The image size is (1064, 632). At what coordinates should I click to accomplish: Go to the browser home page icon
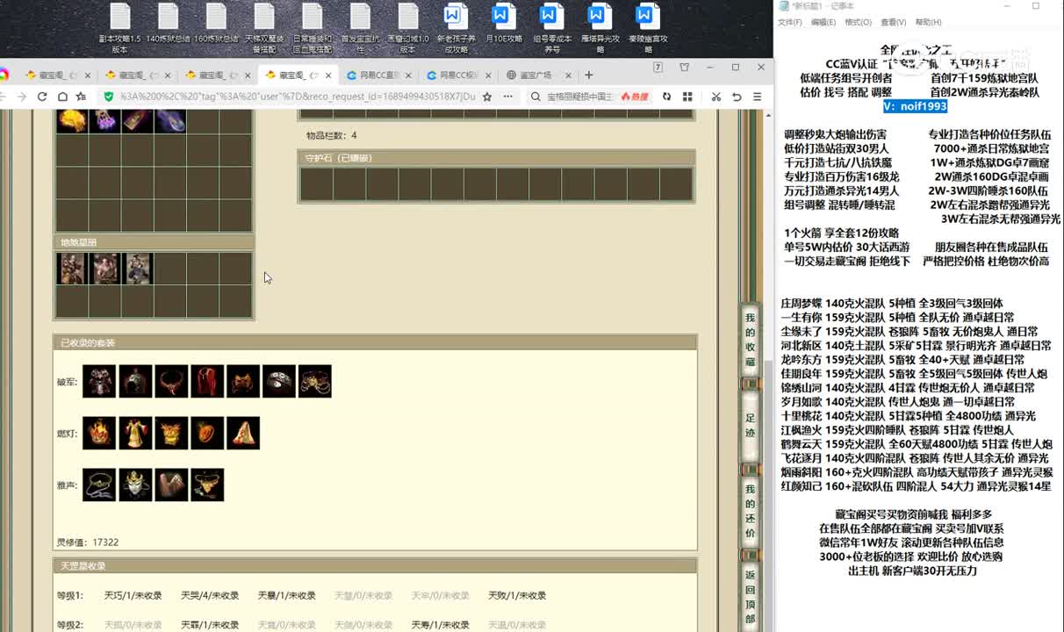coord(61,97)
